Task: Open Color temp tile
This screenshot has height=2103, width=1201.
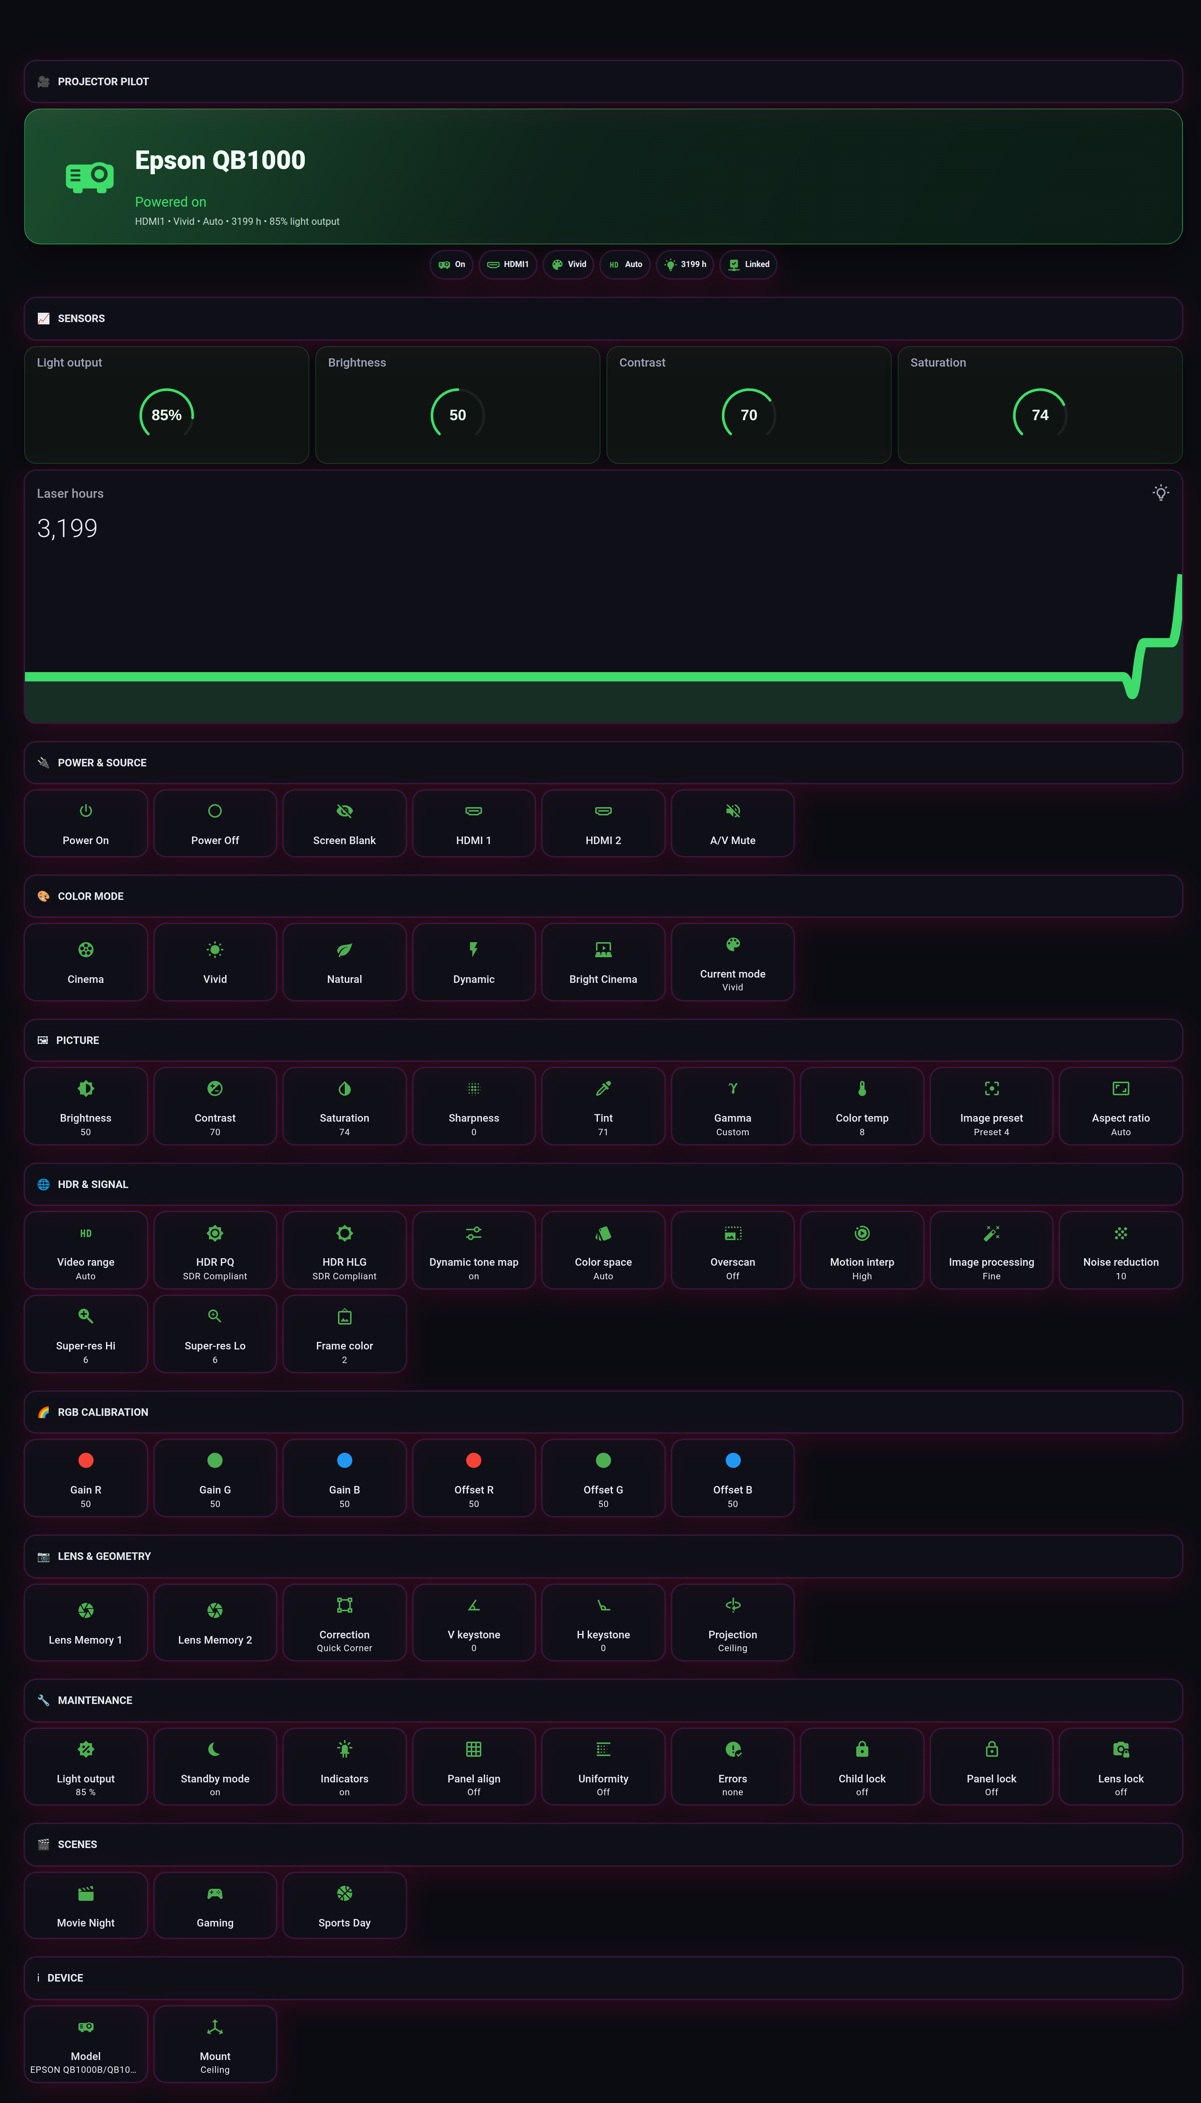Action: tap(862, 1106)
